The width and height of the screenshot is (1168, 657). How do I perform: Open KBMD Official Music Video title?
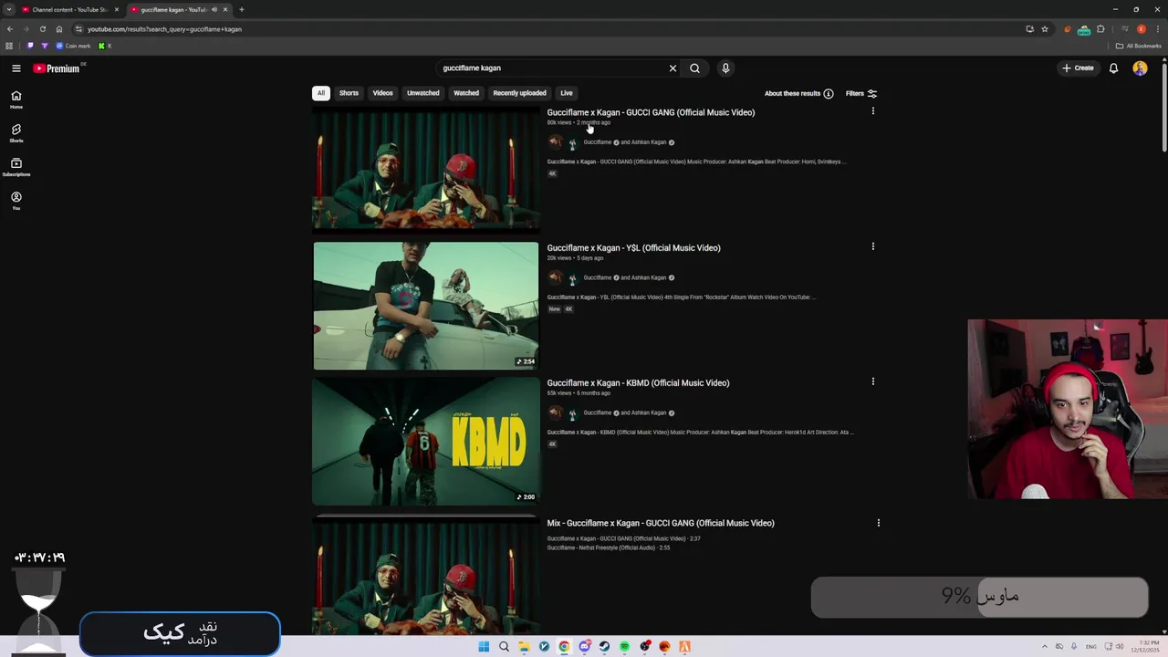[638, 382]
